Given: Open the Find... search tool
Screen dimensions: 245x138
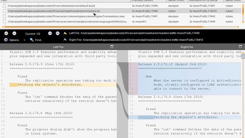Looking at the screenshot, I should pyautogui.click(x=36, y=40).
